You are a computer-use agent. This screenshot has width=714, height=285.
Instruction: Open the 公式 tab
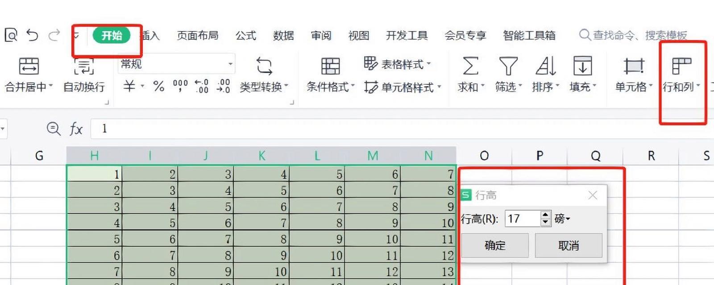click(x=246, y=35)
